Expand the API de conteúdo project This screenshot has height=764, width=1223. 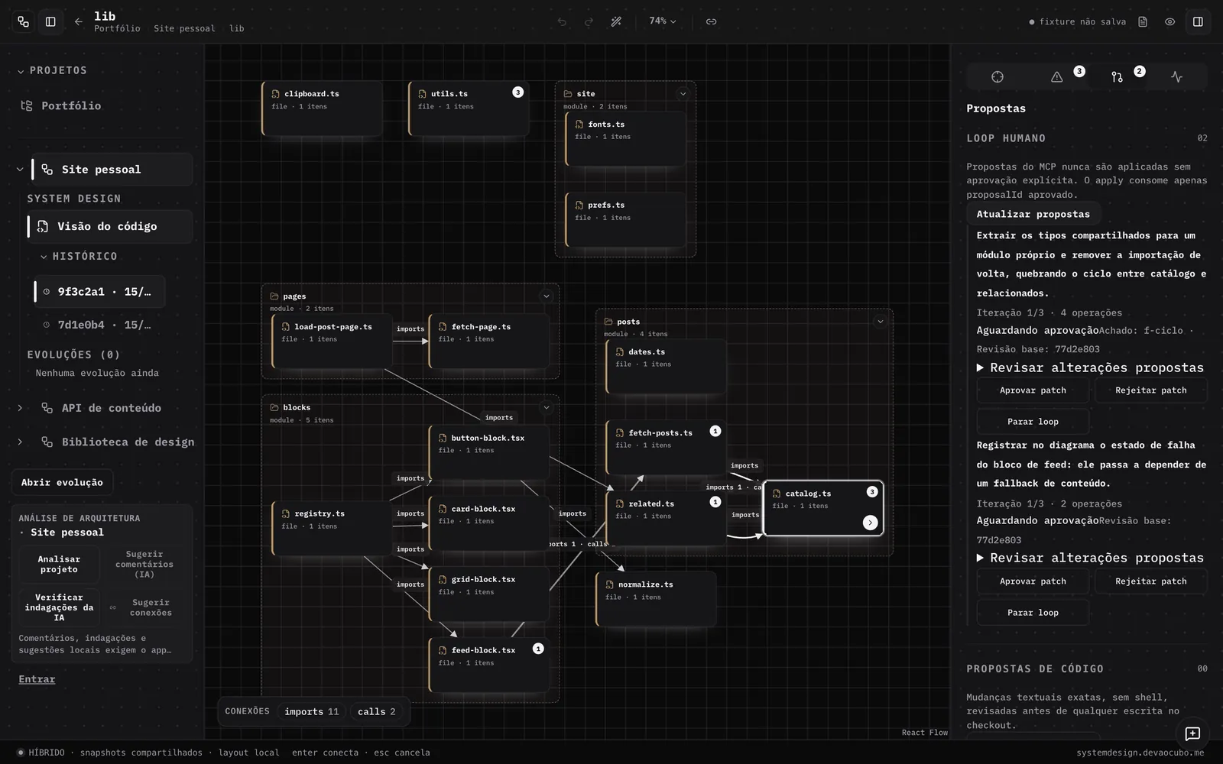click(21, 408)
